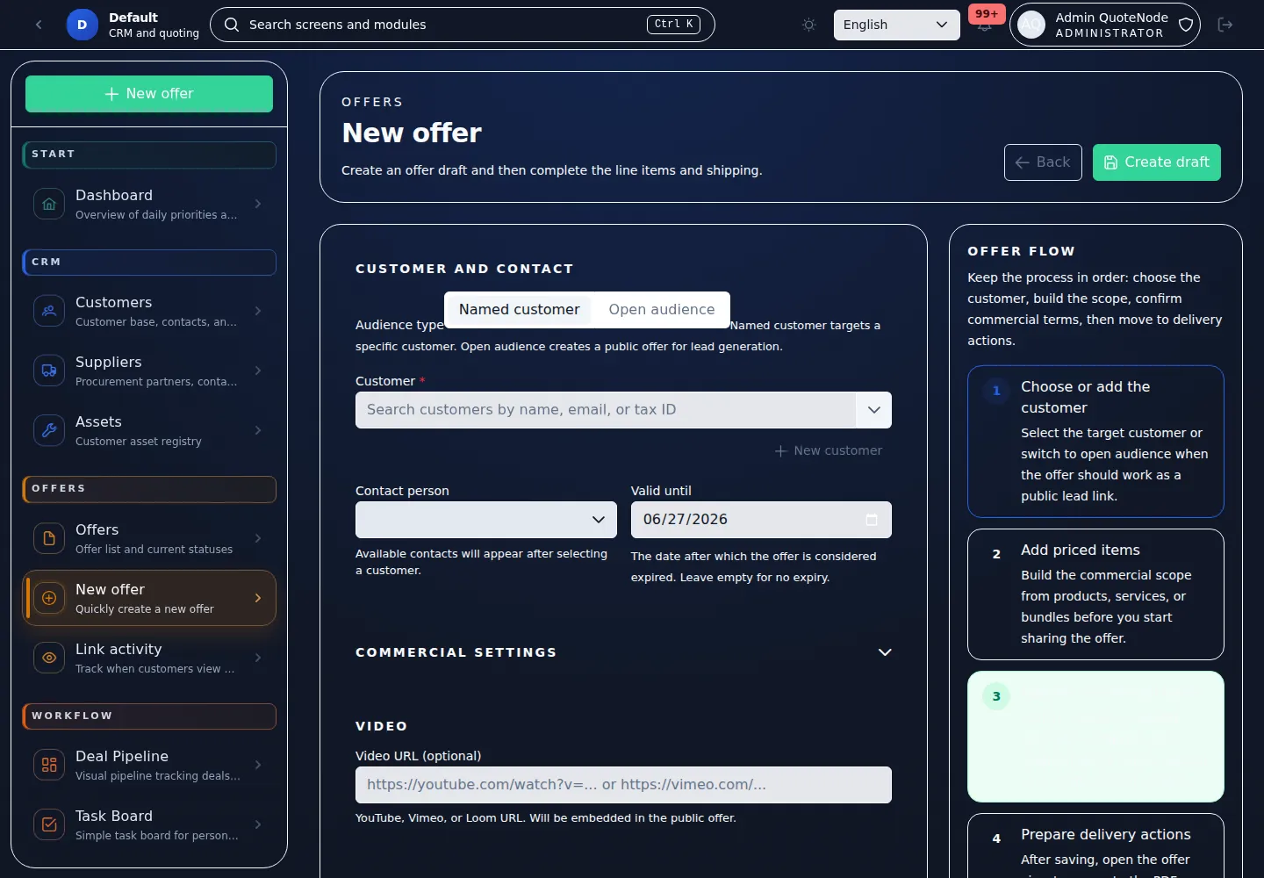This screenshot has width=1264, height=878.
Task: Click the Link activity eye icon
Action: tap(49, 658)
